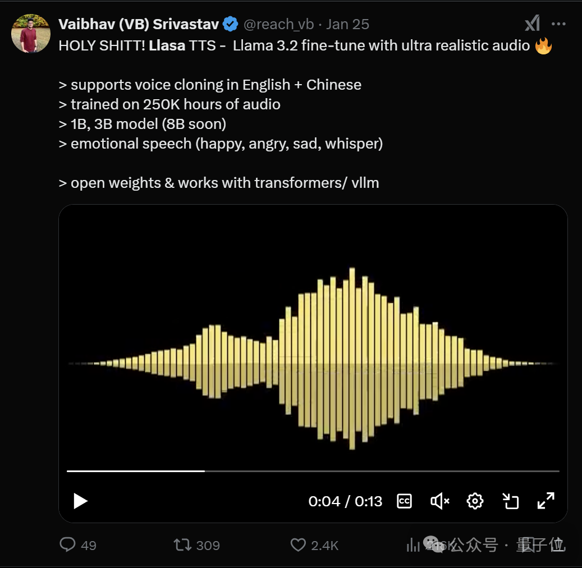Open picture-in-picture mini player icon
The height and width of the screenshot is (568, 582).
[511, 501]
